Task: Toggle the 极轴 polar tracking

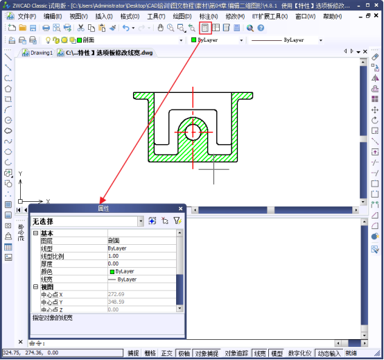Action: pyautogui.click(x=184, y=353)
